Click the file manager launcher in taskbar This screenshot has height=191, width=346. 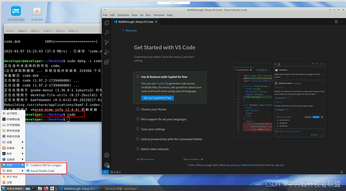point(40,188)
